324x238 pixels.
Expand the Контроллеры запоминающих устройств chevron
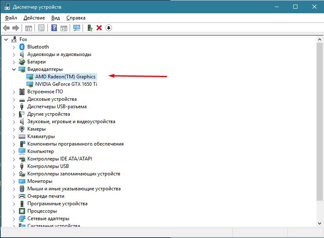click(14, 174)
